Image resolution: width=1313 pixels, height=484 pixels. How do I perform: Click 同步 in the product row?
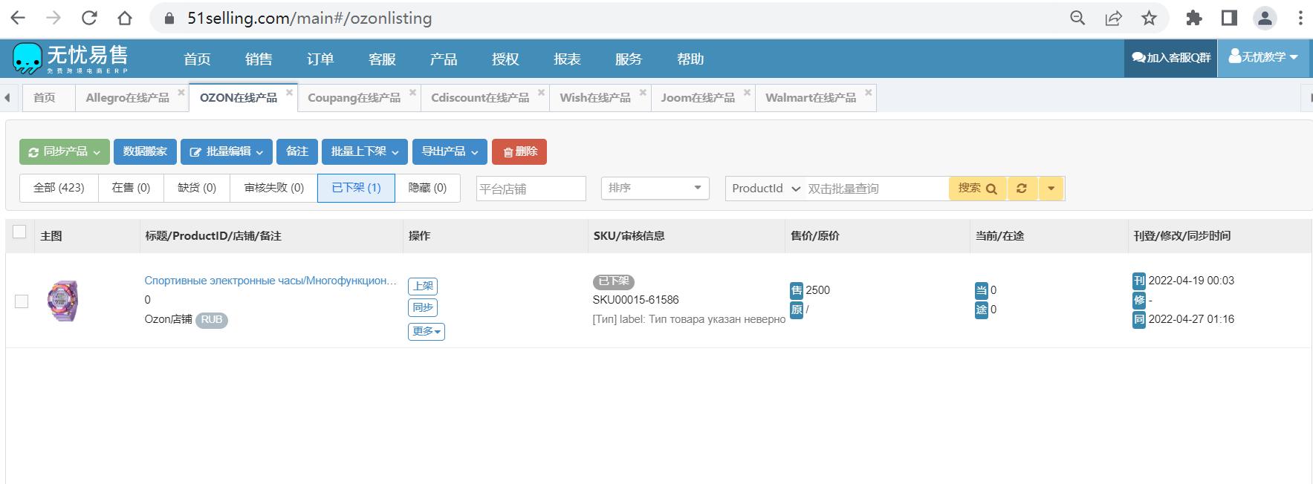pyautogui.click(x=423, y=307)
